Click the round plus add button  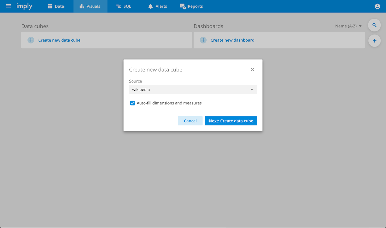pyautogui.click(x=374, y=41)
